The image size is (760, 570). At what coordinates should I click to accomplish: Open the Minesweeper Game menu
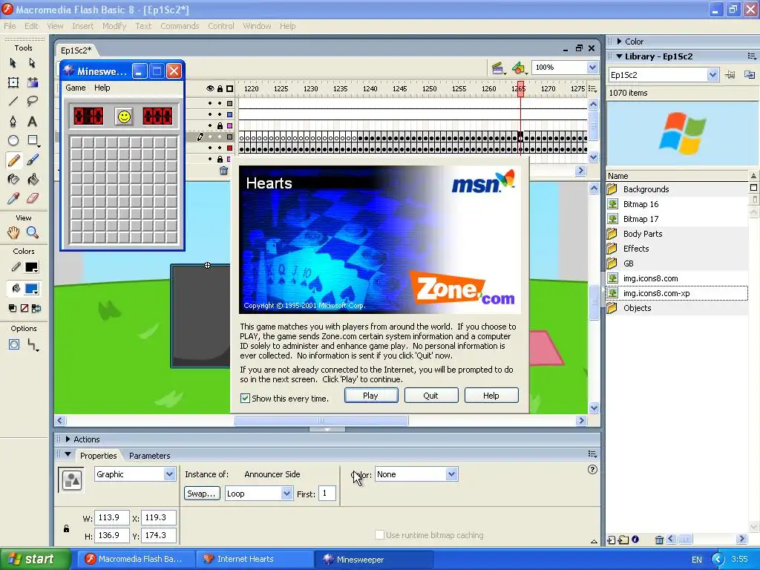click(x=76, y=88)
